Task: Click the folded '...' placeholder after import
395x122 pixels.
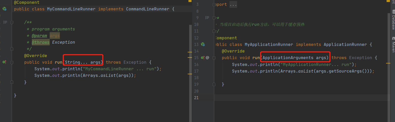Action: (x=233, y=5)
